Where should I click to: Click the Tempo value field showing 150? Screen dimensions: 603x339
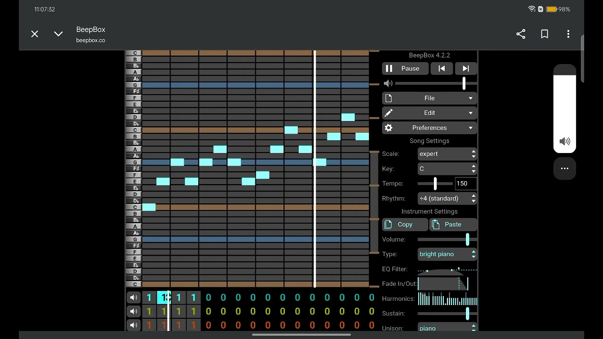(466, 184)
